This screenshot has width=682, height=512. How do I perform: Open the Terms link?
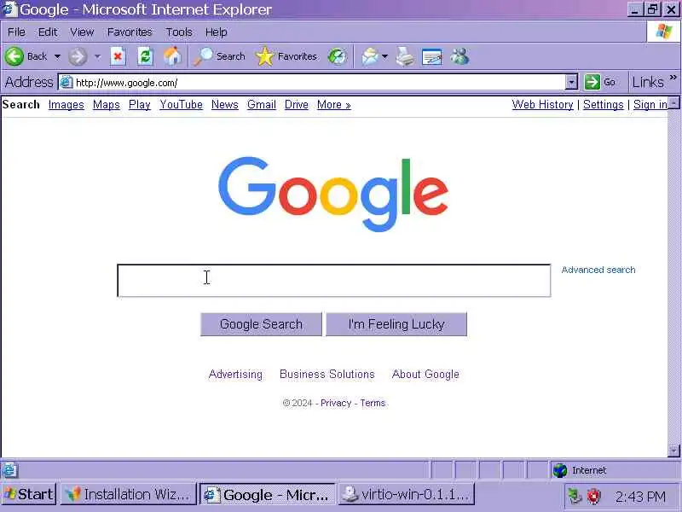point(373,403)
